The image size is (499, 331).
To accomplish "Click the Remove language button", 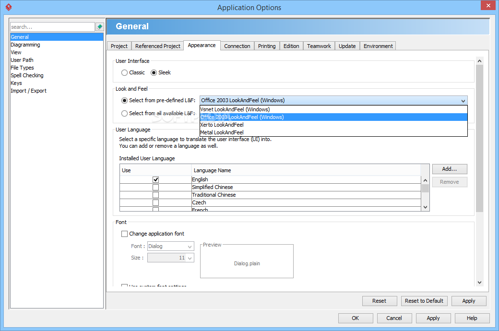I will click(x=450, y=182).
